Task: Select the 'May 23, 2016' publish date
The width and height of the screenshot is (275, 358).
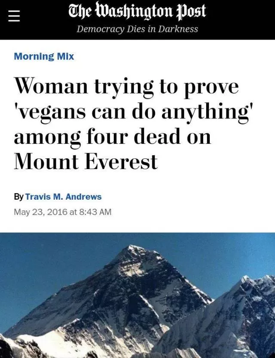Action: [40, 212]
